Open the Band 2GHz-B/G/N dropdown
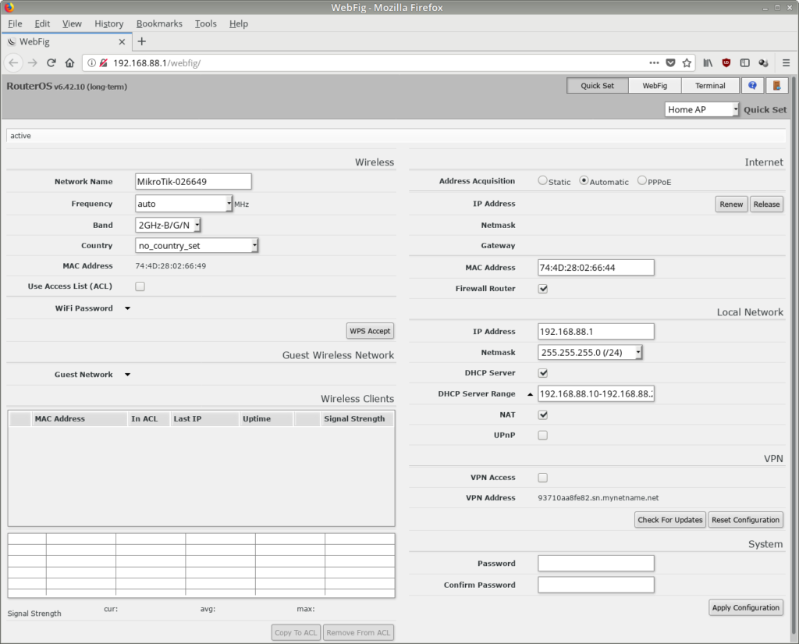 point(169,225)
